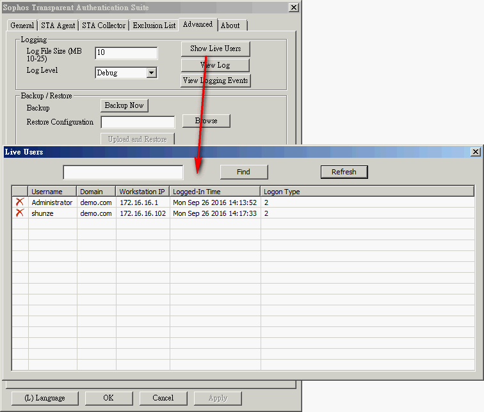
Task: Click the Find button in Live Users
Action: [x=244, y=172]
